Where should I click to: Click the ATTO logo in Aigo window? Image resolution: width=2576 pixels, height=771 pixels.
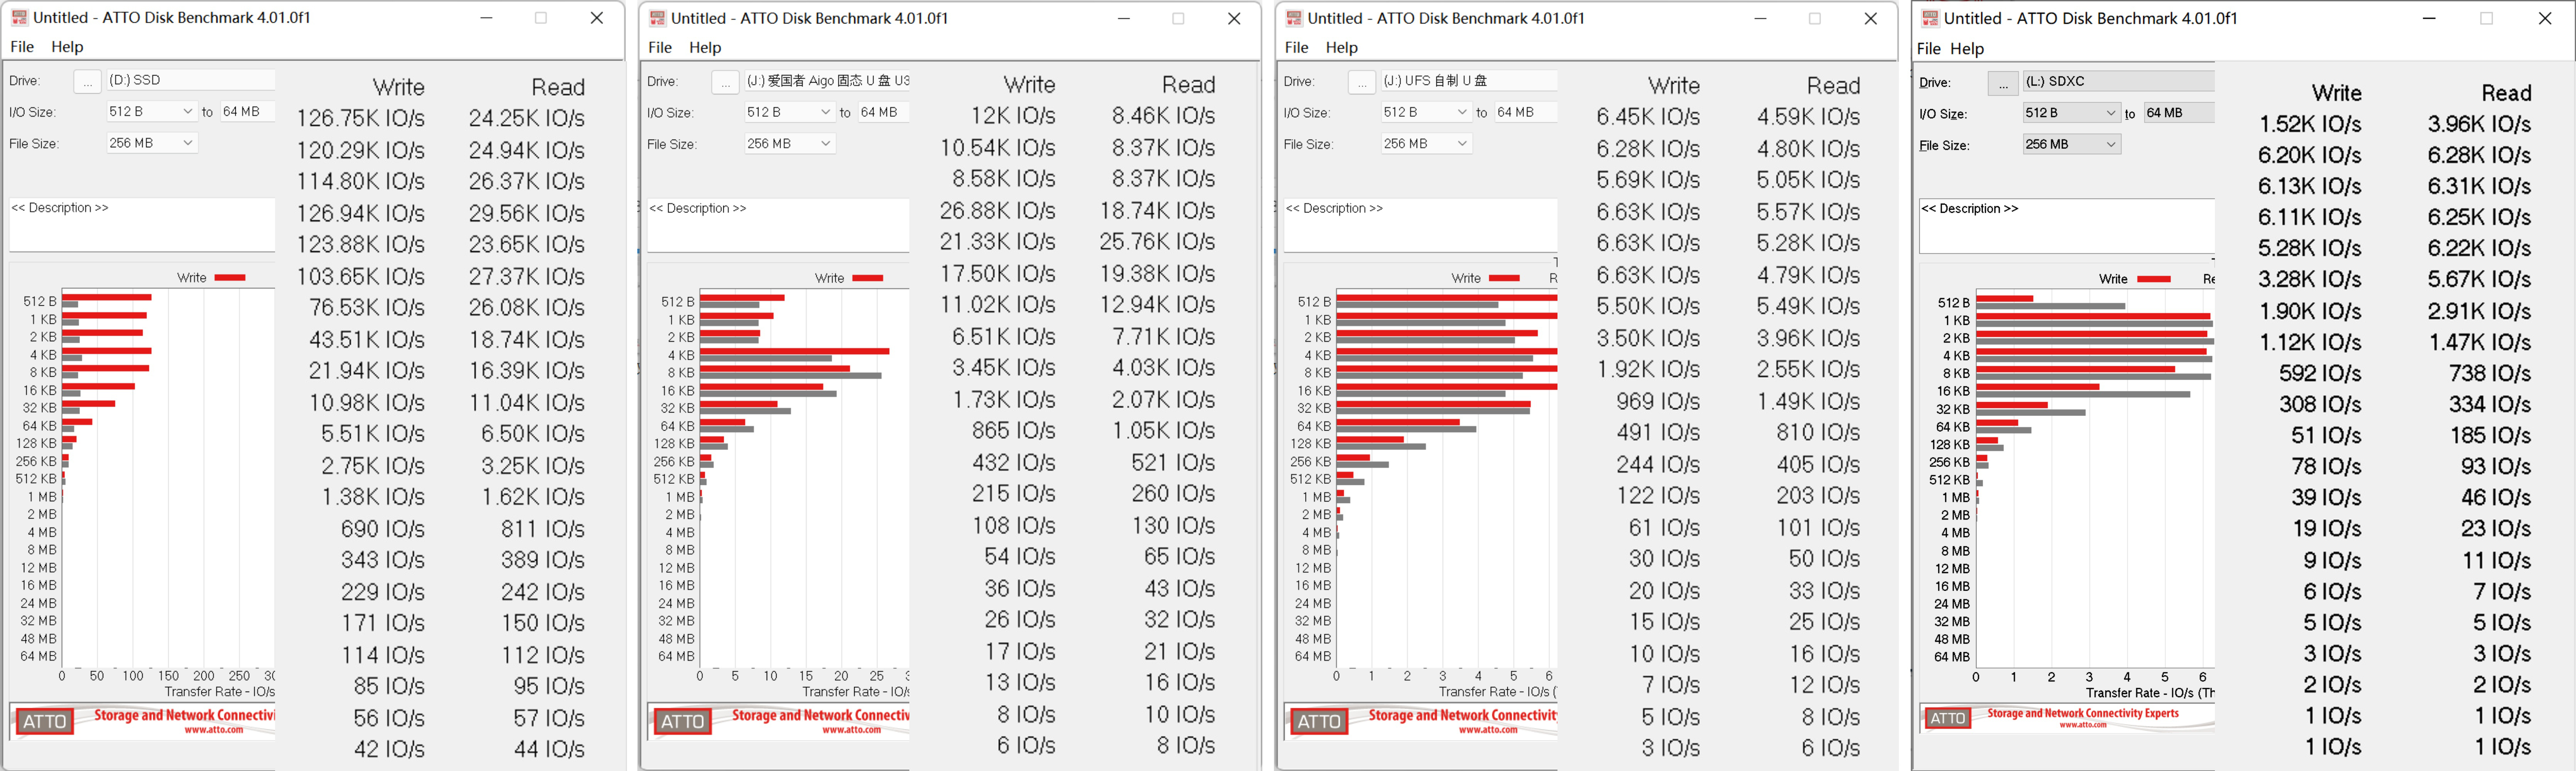682,721
